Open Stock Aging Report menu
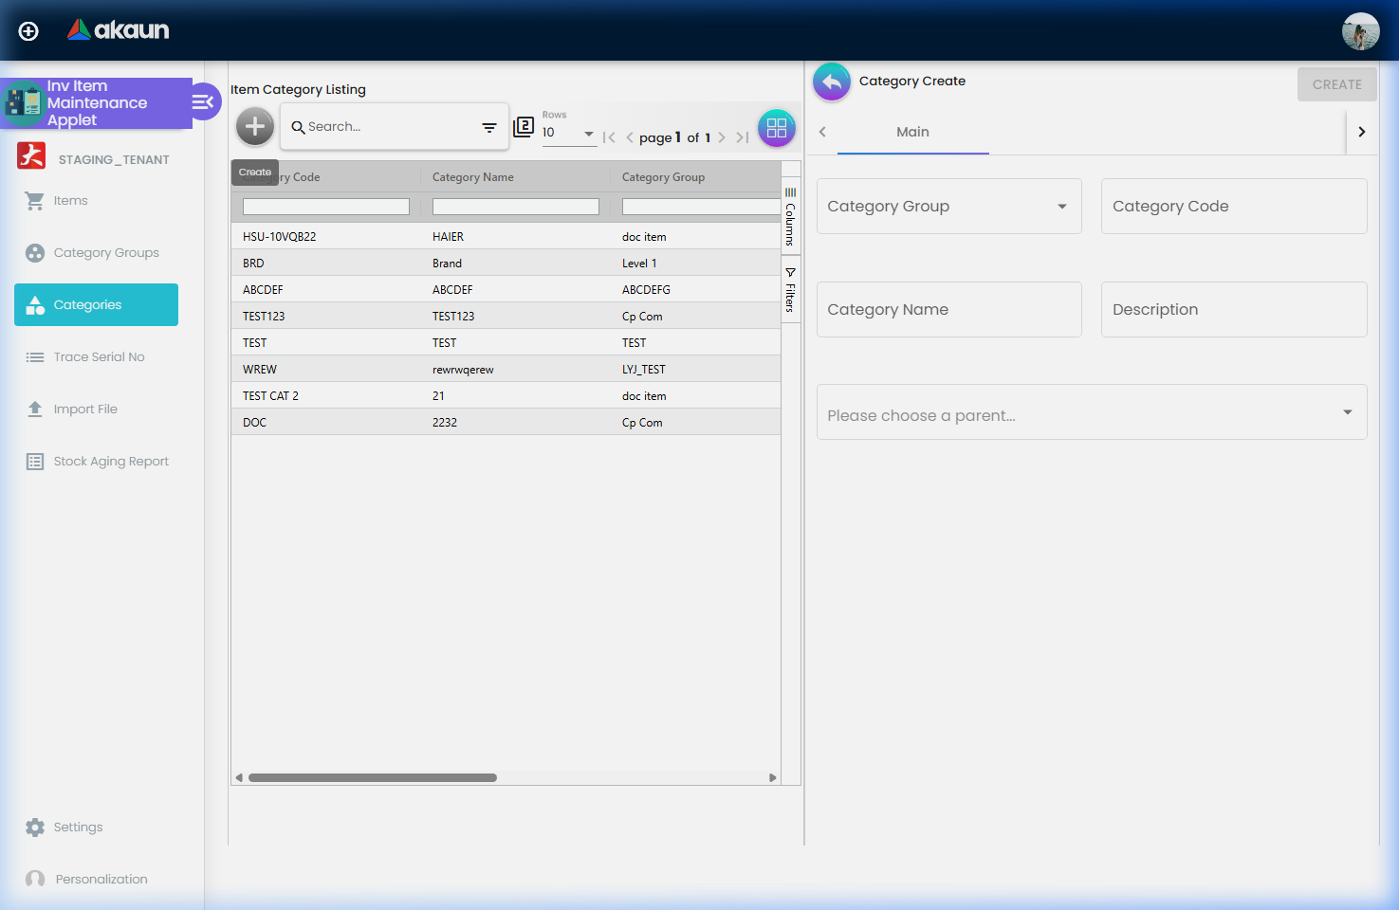Viewport: 1399px width, 910px height. (96, 462)
